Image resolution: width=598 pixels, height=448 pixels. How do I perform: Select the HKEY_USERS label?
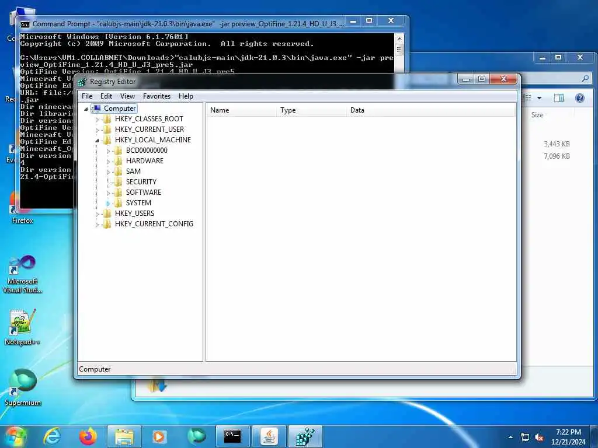pos(135,213)
